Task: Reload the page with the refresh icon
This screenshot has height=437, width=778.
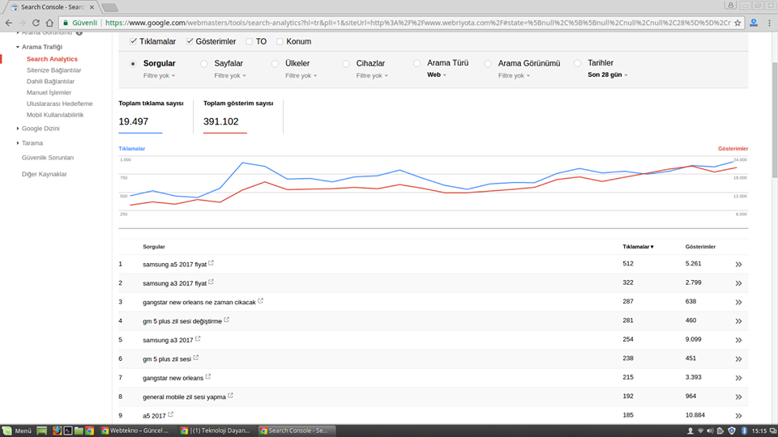Action: pos(36,23)
